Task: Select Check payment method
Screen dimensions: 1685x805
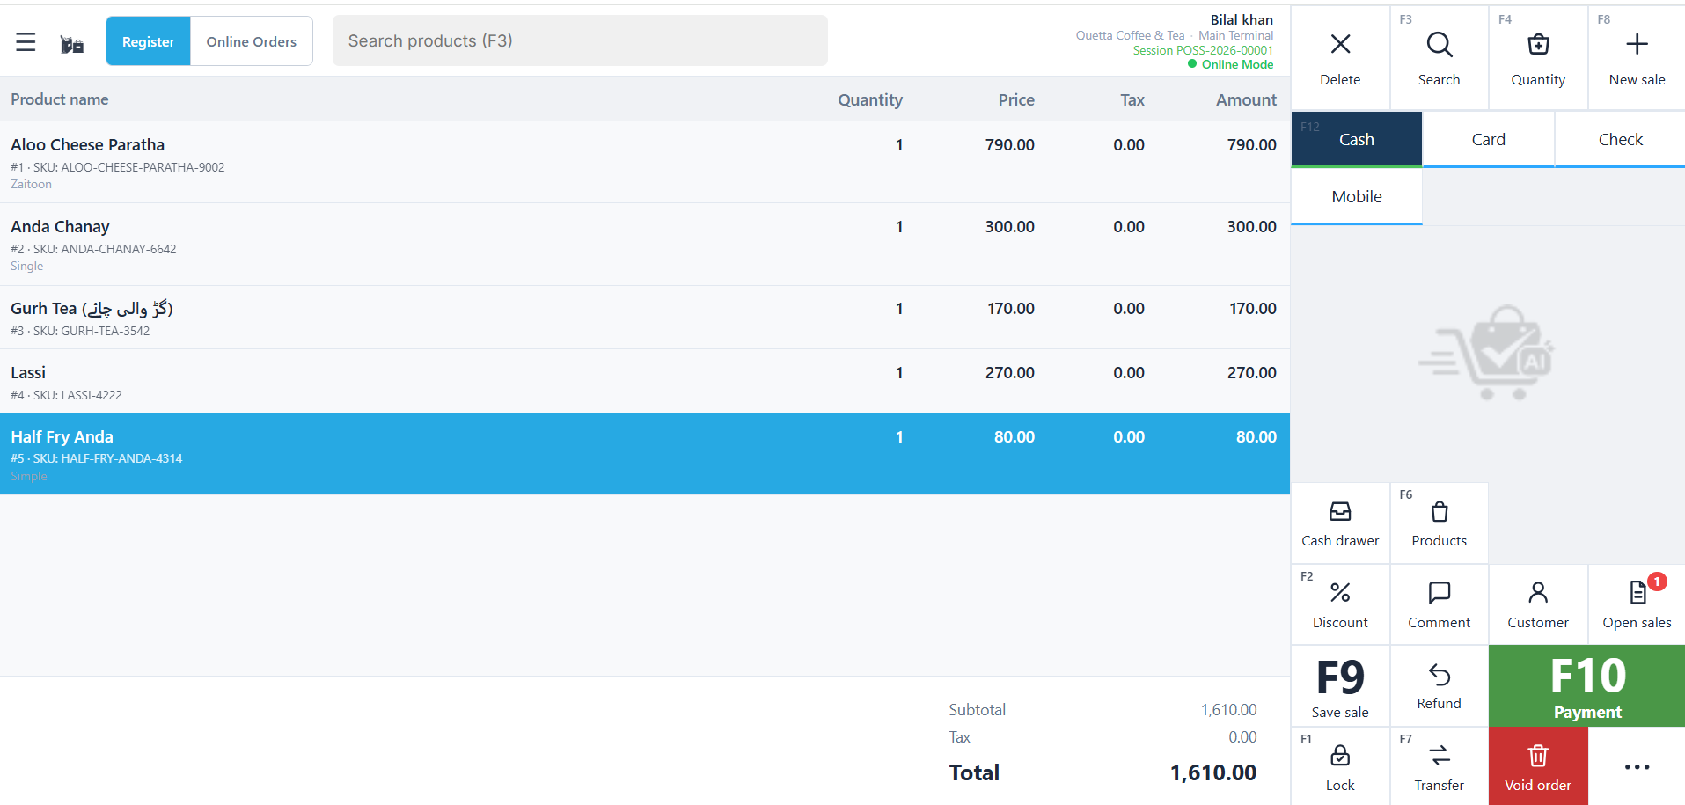Action: point(1620,139)
